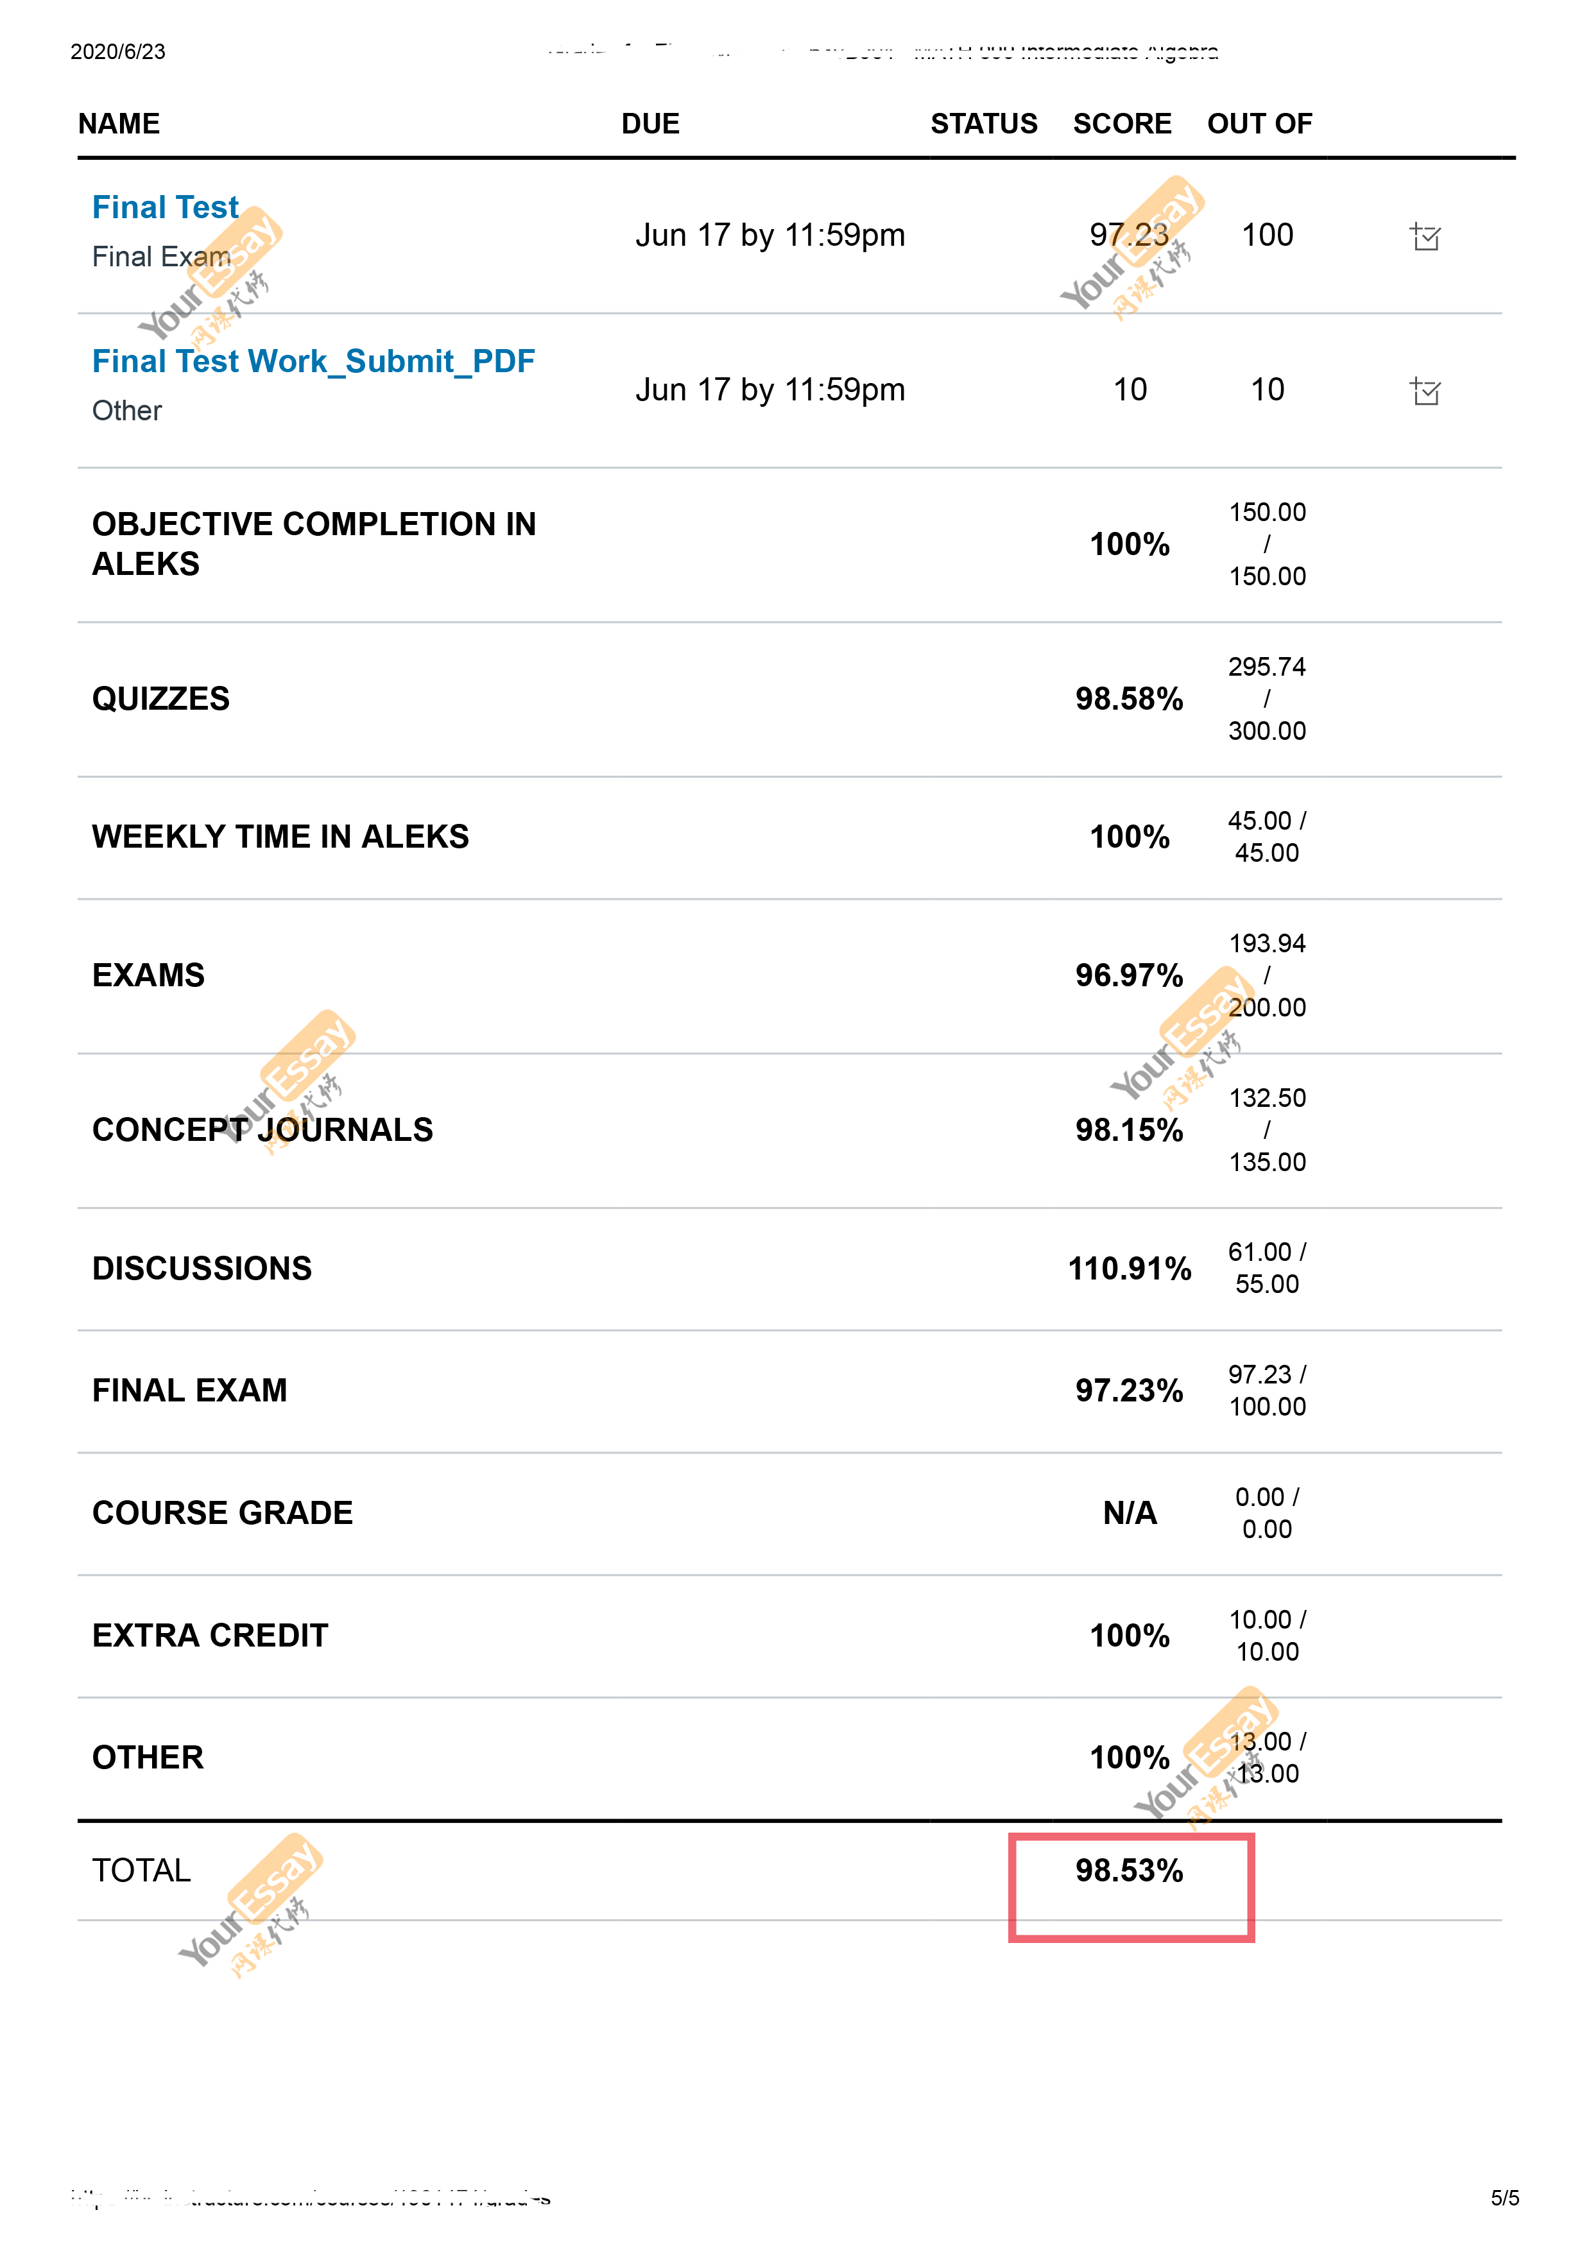Click the Jun 17 due date of Final Test
The image size is (1591, 2251).
coord(770,235)
